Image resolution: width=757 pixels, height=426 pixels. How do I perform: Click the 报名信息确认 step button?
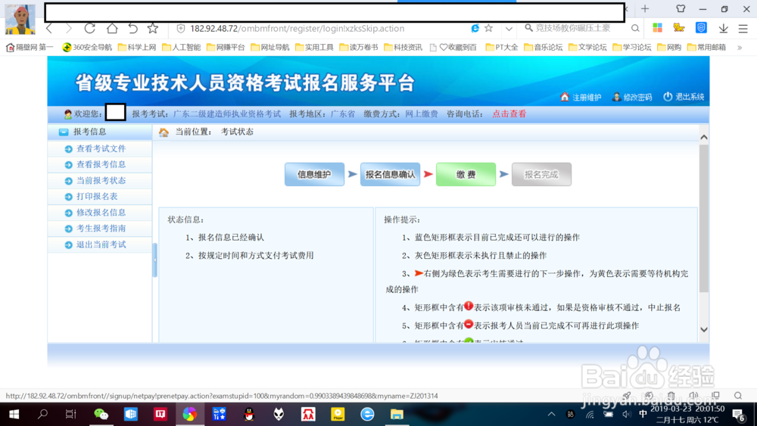(x=390, y=174)
